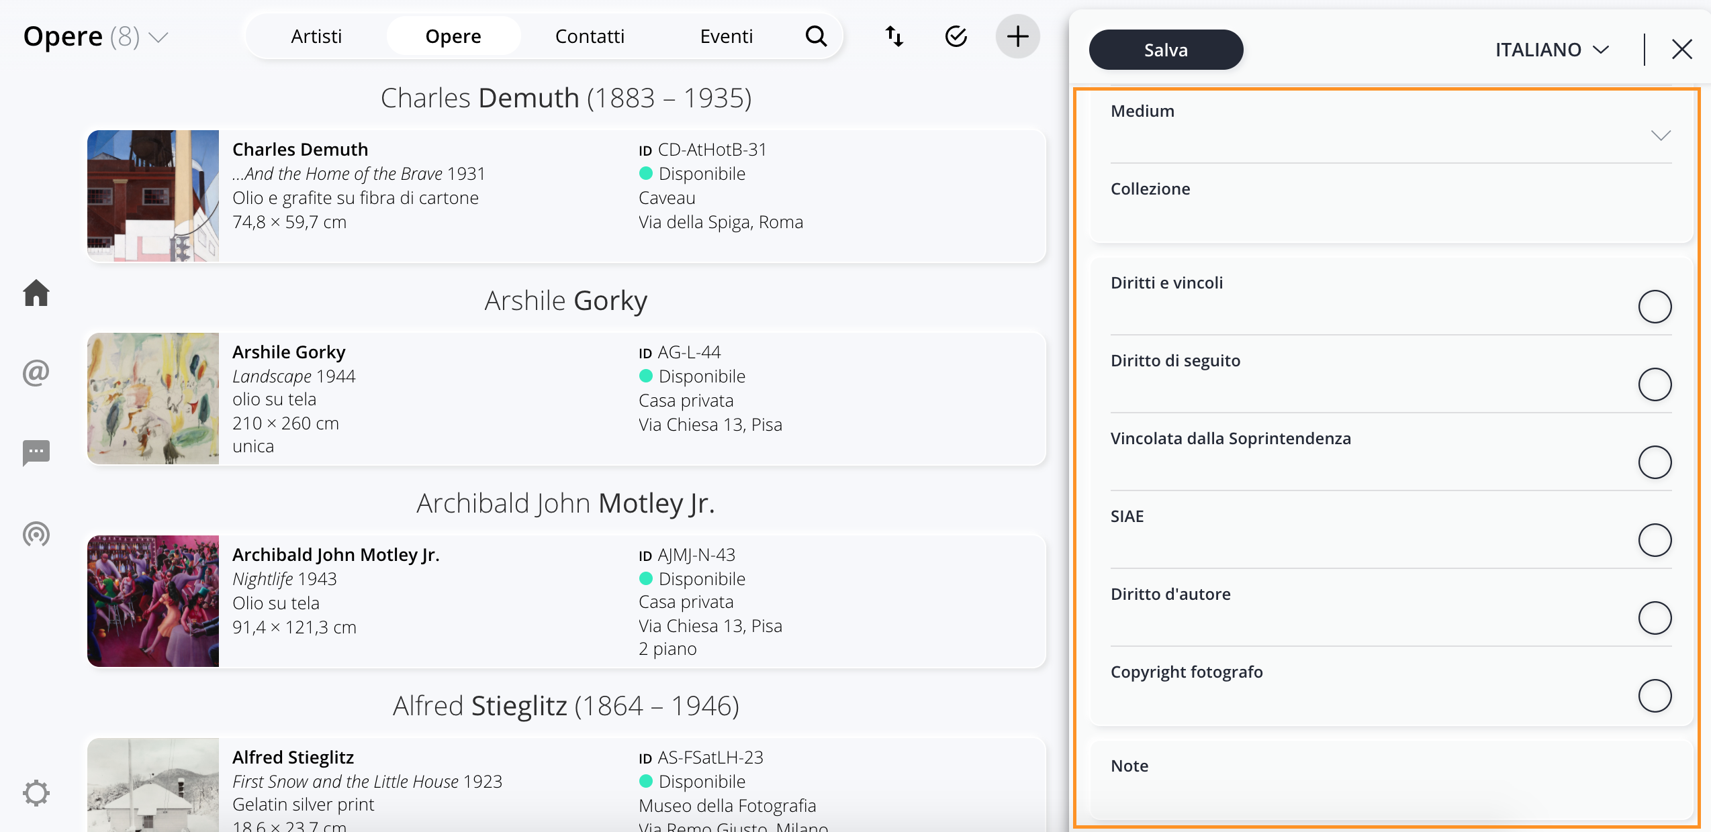Select the Opere tab
This screenshot has width=1711, height=832.
(453, 36)
